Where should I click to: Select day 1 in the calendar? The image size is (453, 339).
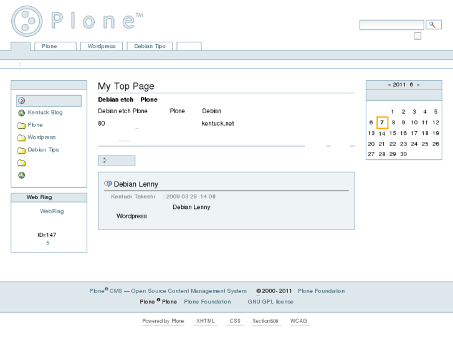tap(393, 112)
